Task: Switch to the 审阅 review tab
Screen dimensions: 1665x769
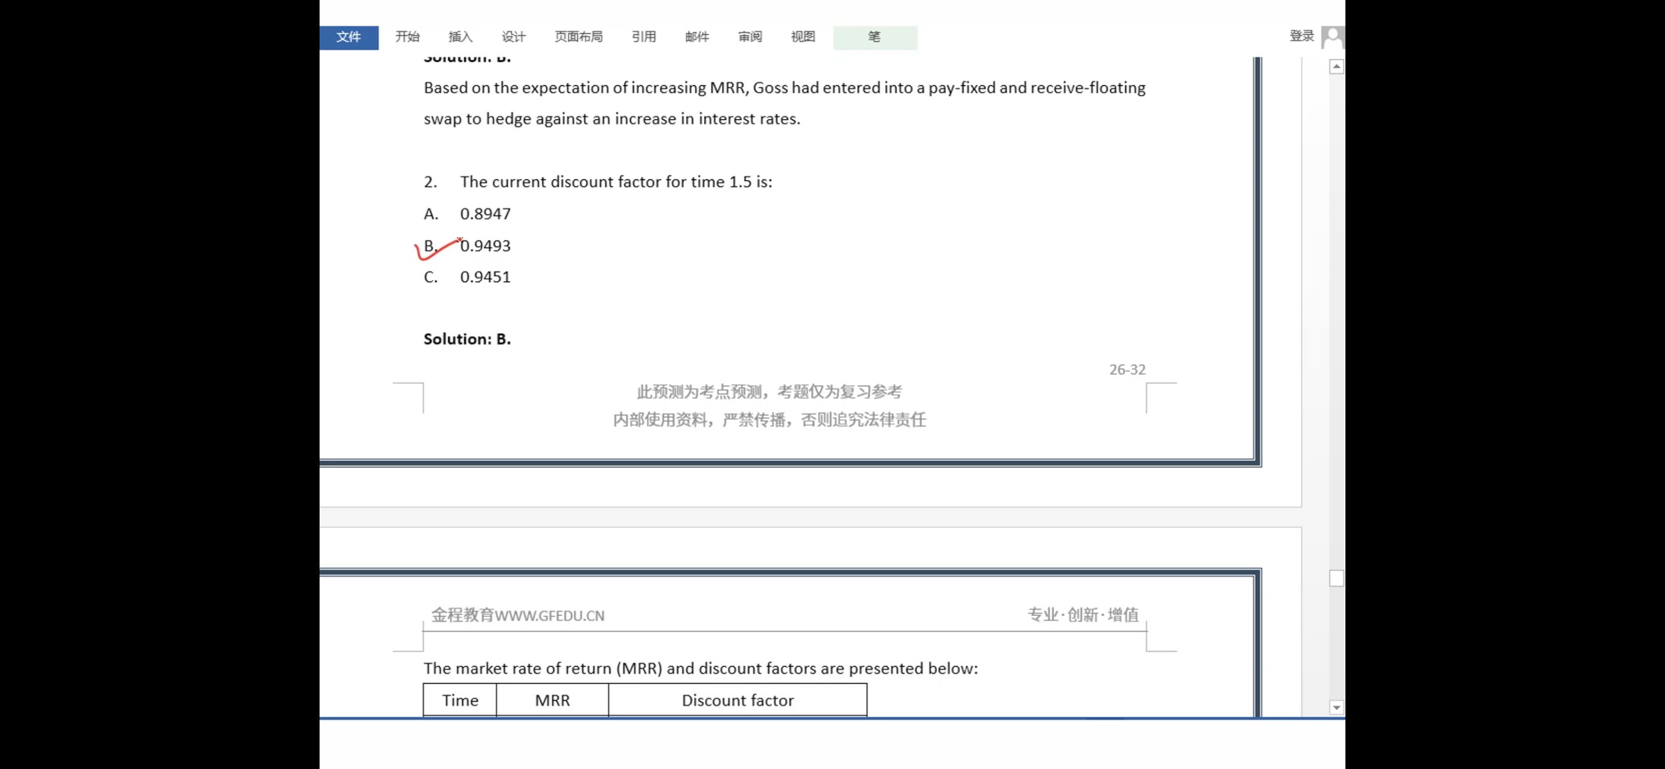Action: (x=750, y=37)
